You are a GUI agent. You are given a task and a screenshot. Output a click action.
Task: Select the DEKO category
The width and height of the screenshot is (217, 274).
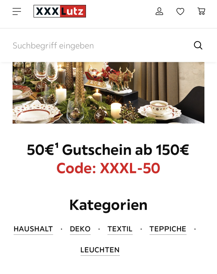[80, 229]
